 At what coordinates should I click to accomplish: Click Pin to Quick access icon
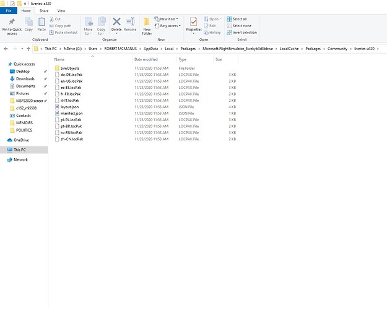(12, 22)
